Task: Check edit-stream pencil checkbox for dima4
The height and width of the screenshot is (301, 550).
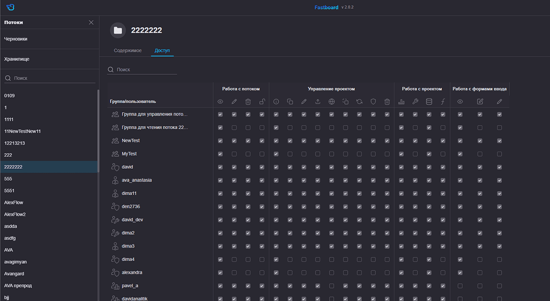Action: (x=234, y=259)
